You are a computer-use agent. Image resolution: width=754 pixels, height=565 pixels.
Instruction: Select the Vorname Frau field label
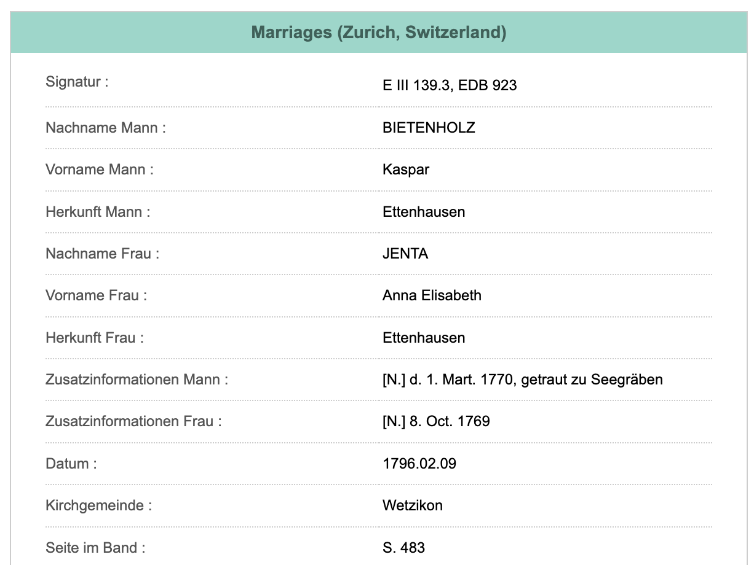[96, 295]
